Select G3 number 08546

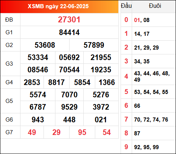point(38,70)
